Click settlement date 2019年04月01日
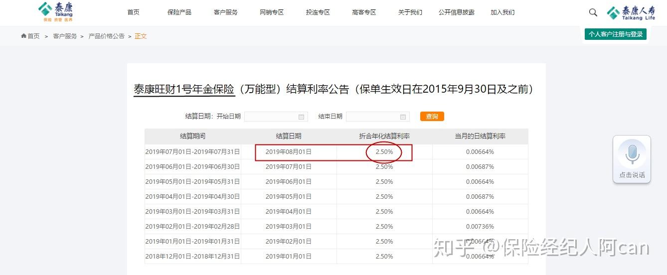This screenshot has width=667, height=275. [289, 212]
